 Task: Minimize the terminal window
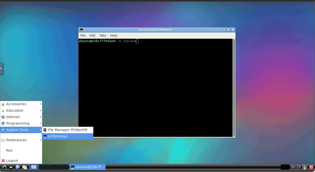tap(224, 30)
